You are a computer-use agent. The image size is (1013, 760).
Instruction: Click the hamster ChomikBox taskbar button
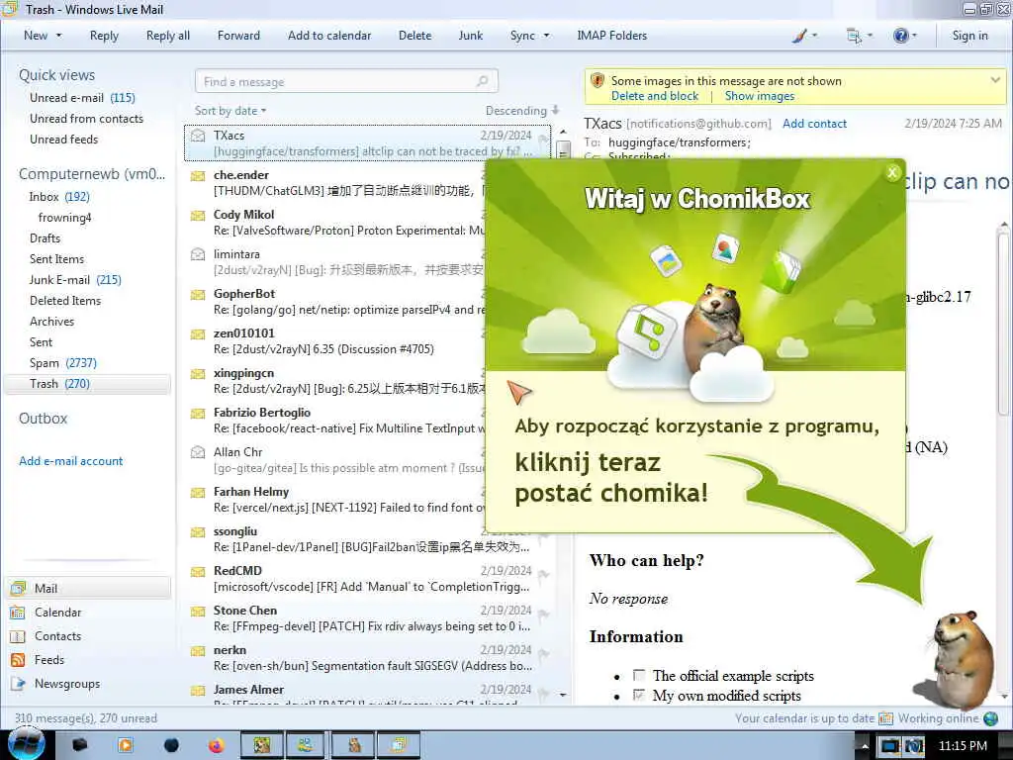pyautogui.click(x=354, y=745)
